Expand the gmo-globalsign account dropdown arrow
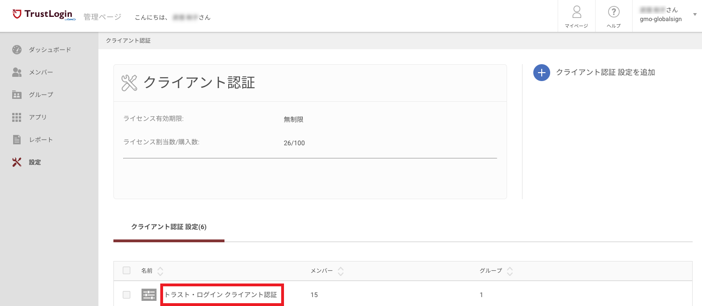The height and width of the screenshot is (306, 702). click(x=695, y=15)
